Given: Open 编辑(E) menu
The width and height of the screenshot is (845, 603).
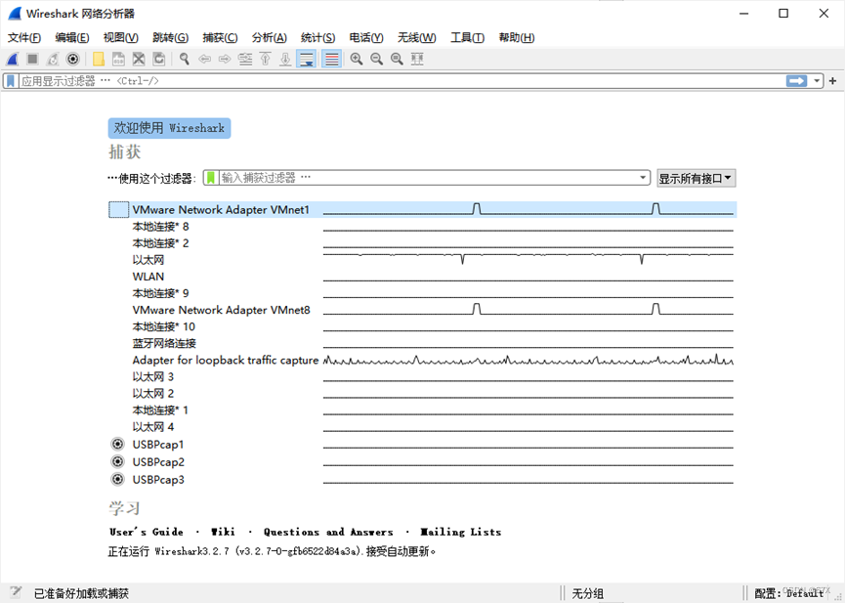Looking at the screenshot, I should [72, 37].
